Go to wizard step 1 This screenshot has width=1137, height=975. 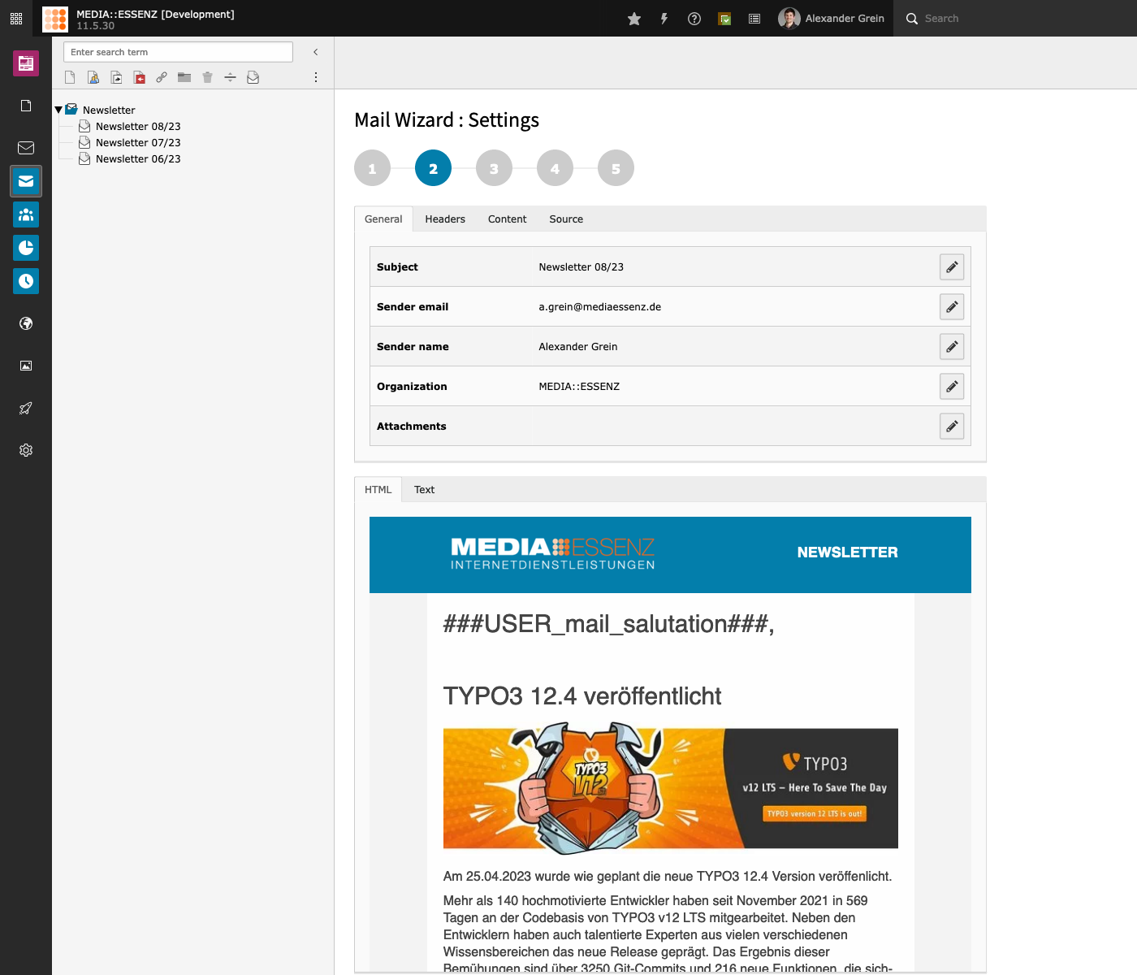(x=372, y=168)
